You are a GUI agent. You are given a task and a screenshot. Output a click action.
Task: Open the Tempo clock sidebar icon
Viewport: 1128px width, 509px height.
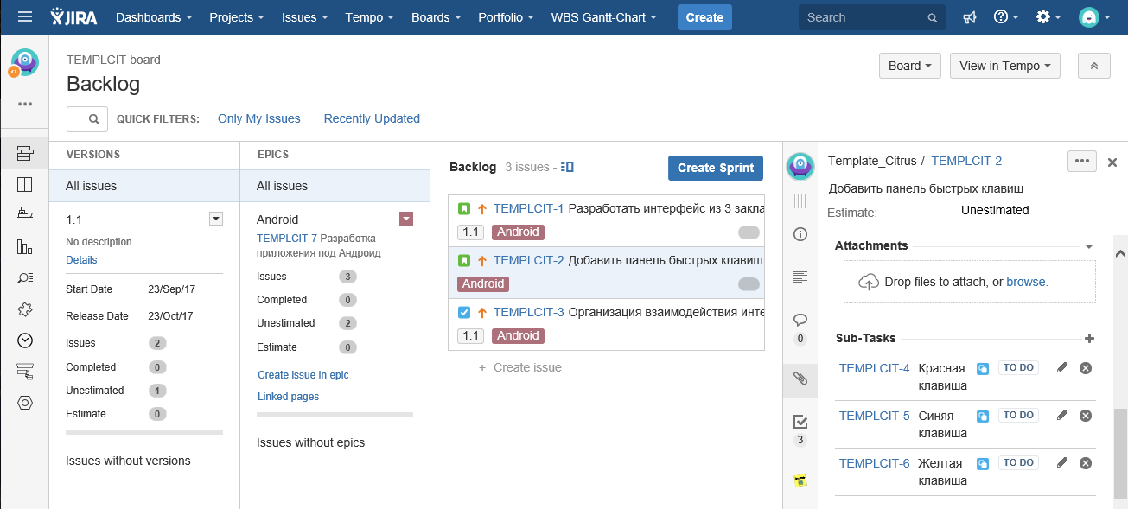coord(25,340)
